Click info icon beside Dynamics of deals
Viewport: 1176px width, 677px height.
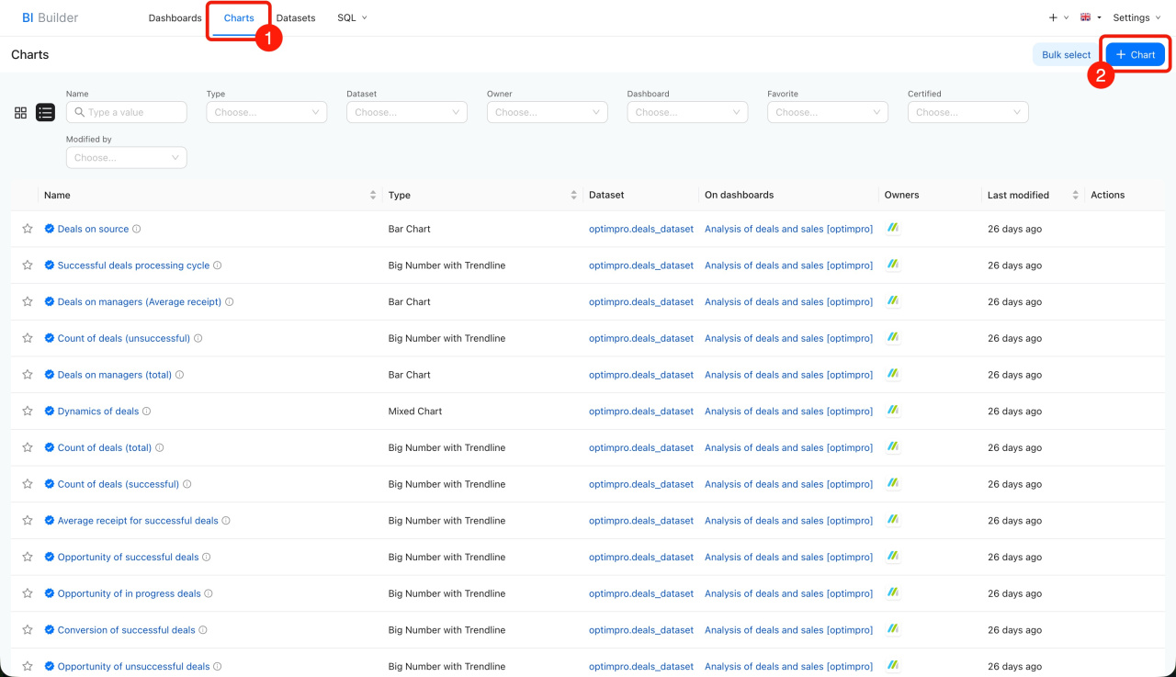point(147,412)
